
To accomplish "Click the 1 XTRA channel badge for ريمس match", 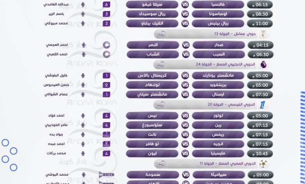I will coord(106,135).
